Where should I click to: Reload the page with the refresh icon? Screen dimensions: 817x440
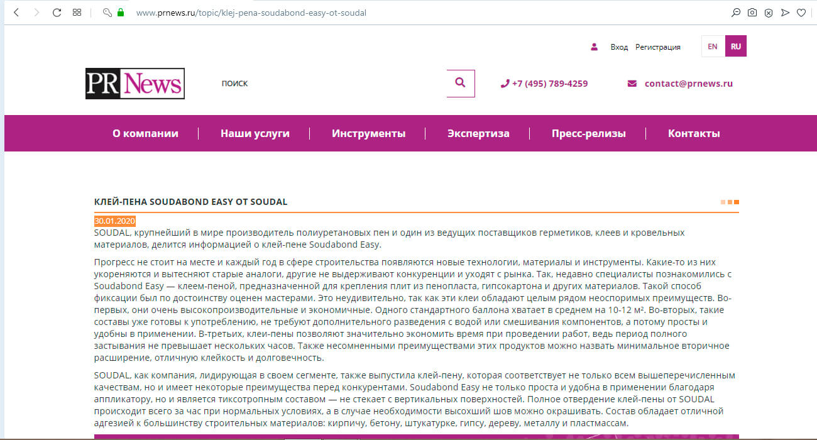[x=57, y=13]
